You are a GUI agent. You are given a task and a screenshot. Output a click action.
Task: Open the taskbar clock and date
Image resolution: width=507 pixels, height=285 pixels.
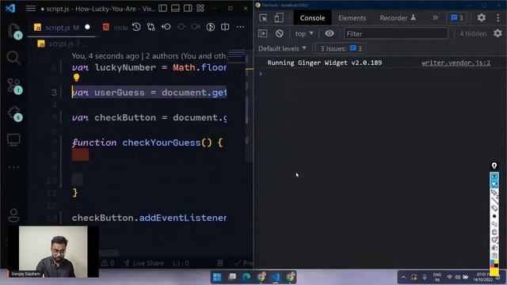[482, 277]
